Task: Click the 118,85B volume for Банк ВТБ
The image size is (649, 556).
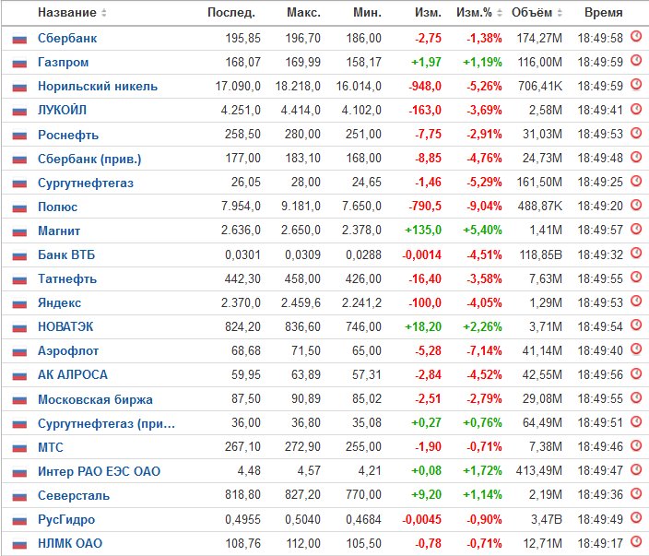Action: point(540,254)
